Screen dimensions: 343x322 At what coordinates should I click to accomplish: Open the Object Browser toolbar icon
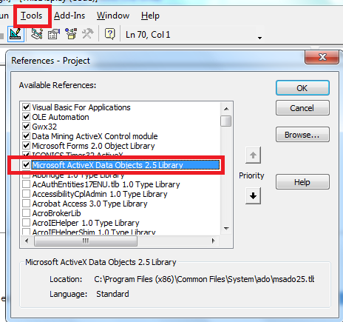tap(71, 34)
